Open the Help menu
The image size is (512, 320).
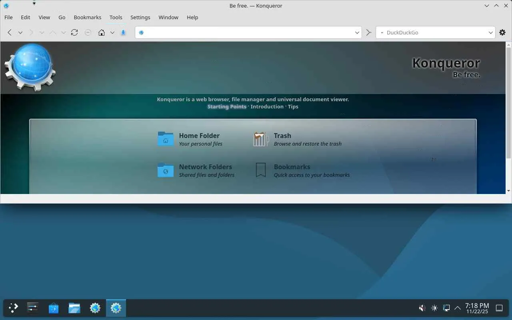192,17
